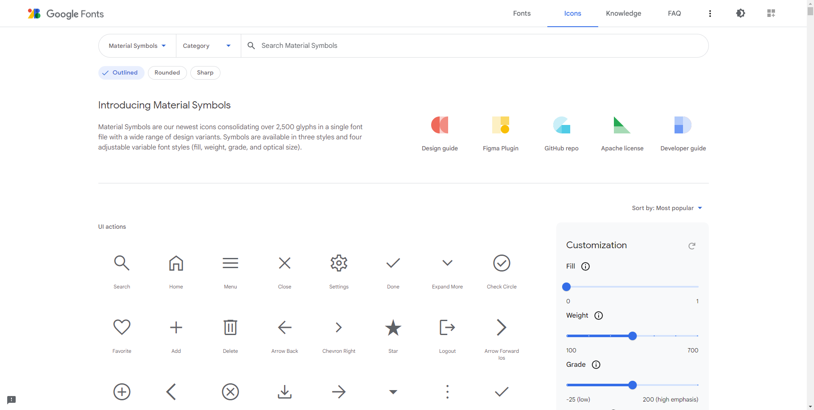Pick the Done checkmark icon
The width and height of the screenshot is (814, 410).
(393, 263)
